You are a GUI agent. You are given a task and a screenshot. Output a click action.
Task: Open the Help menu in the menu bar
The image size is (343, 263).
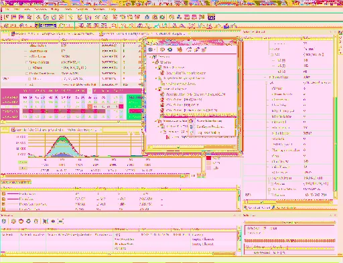(x=113, y=9)
